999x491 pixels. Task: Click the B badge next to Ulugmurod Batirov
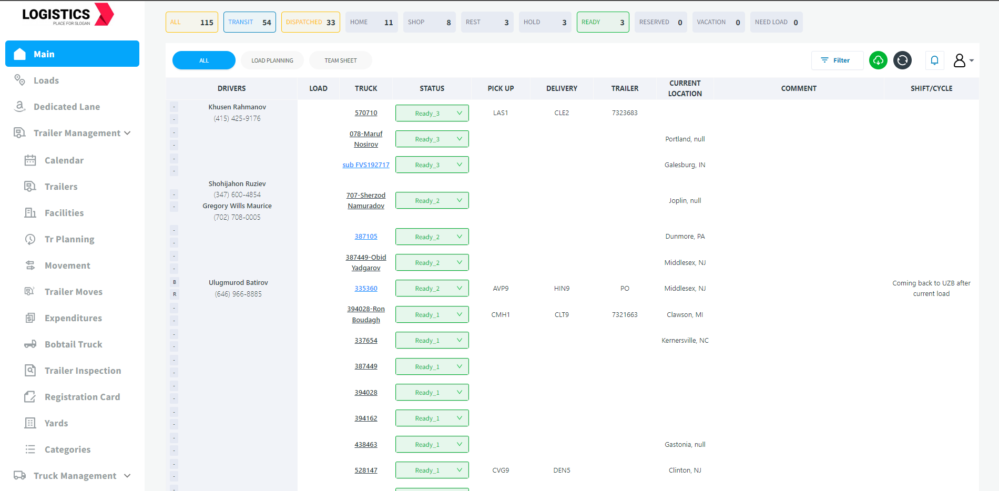click(175, 282)
